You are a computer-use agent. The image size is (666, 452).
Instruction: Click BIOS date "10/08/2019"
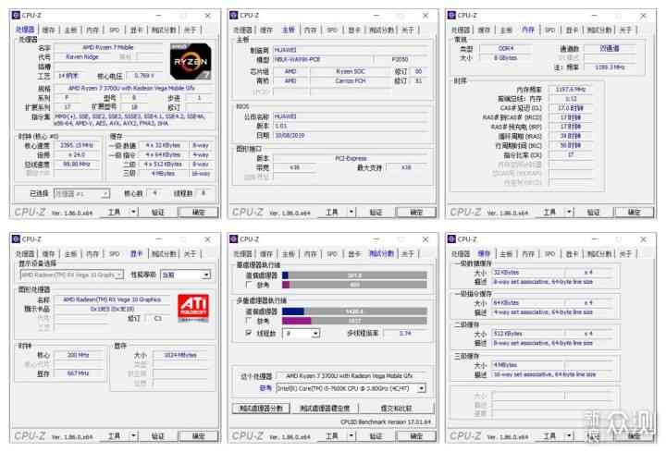click(290, 135)
